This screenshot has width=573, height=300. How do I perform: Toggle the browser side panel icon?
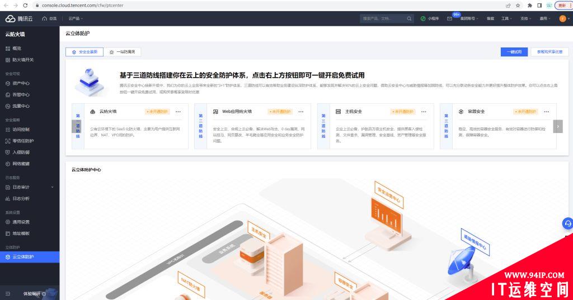pos(539,6)
